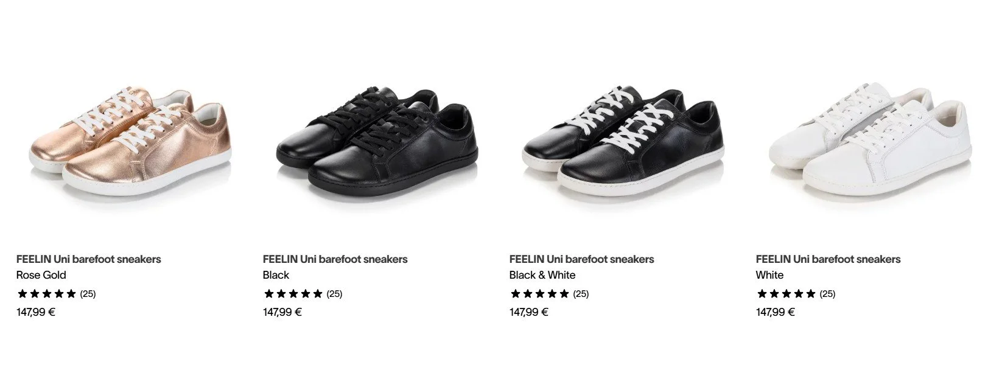This screenshot has width=988, height=373.
Task: Select the Rose Gold color label
Action: [x=41, y=275]
